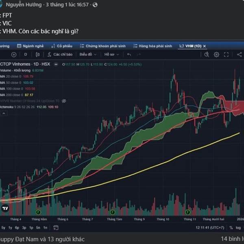
Task: Click the share chart icon
Action: [x=240, y=54]
